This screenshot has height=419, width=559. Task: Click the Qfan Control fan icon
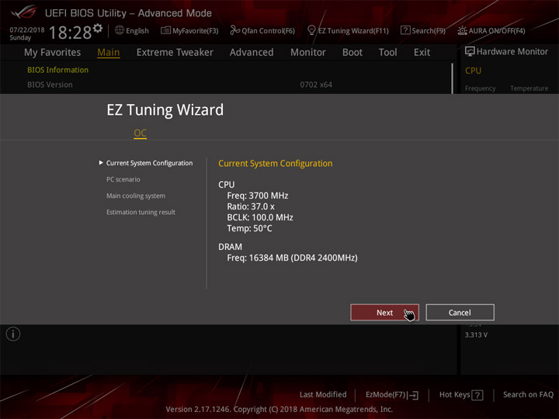coord(234,30)
